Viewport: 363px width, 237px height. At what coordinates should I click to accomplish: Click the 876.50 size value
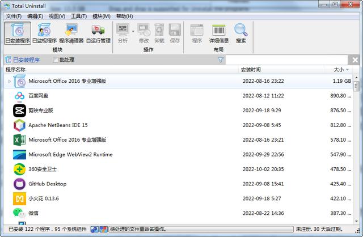340,111
